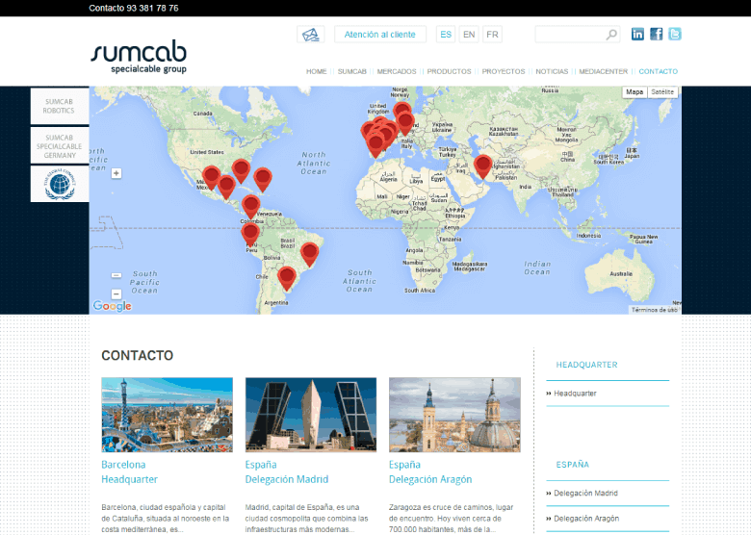The image size is (751, 535).
Task: Click the Delegación Madrid sidebar link
Action: point(585,493)
